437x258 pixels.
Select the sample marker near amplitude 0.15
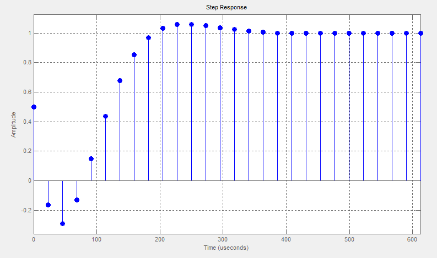tap(91, 158)
